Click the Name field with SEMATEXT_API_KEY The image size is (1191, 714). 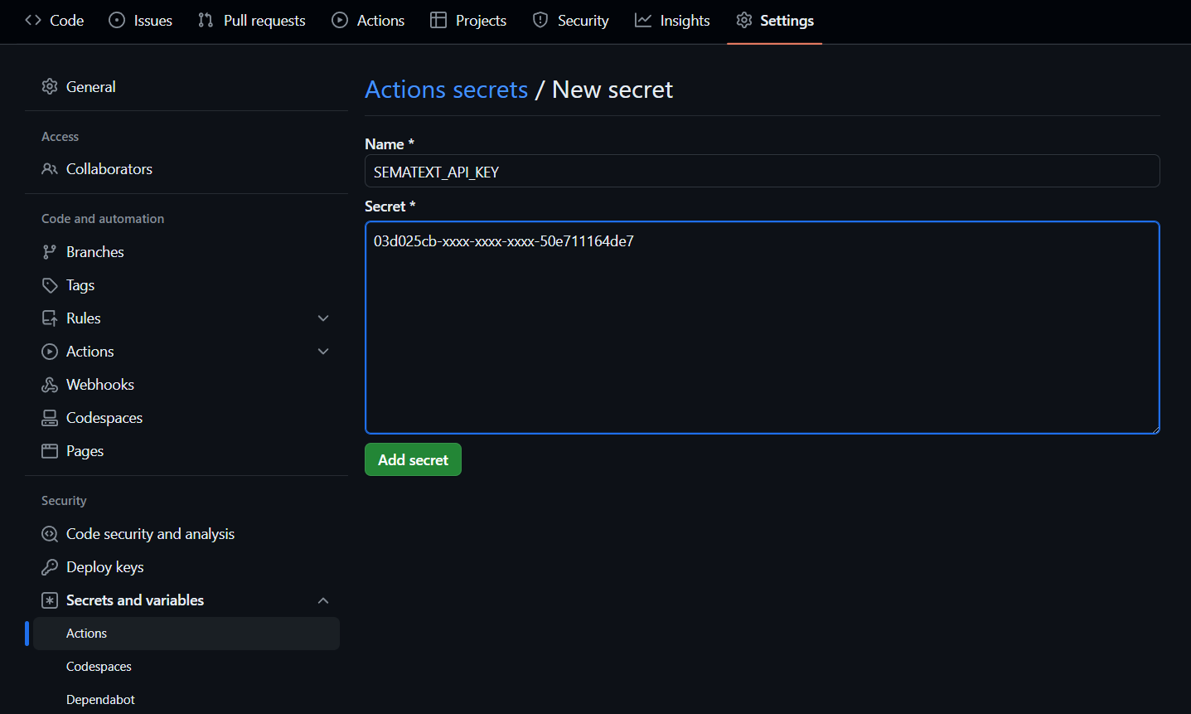(762, 172)
